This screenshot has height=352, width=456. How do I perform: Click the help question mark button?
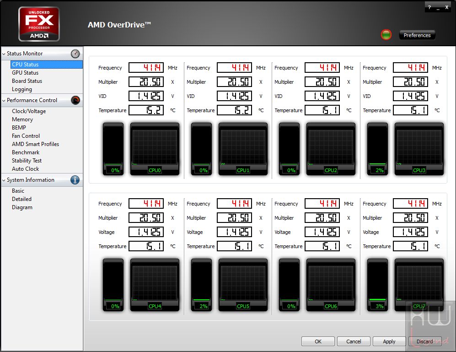[429, 7]
